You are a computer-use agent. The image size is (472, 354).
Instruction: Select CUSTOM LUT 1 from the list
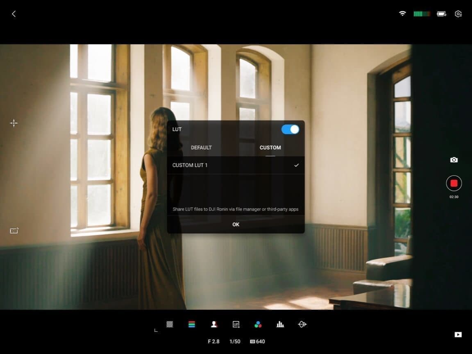tap(236, 165)
